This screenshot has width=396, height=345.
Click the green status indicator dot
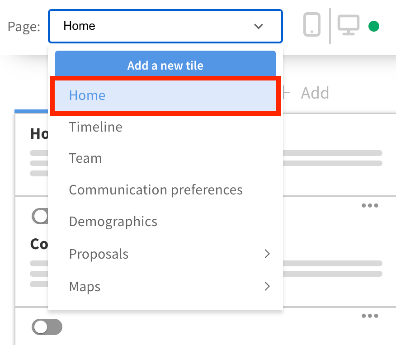pos(374,26)
